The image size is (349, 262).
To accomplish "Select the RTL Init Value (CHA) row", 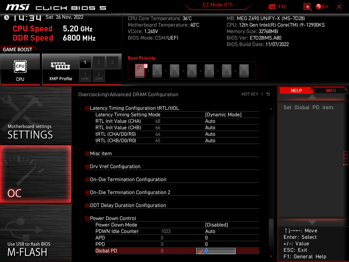I will tap(177, 121).
